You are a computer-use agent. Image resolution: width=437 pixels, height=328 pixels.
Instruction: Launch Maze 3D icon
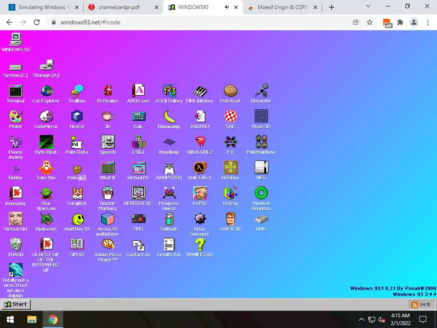pos(261,120)
